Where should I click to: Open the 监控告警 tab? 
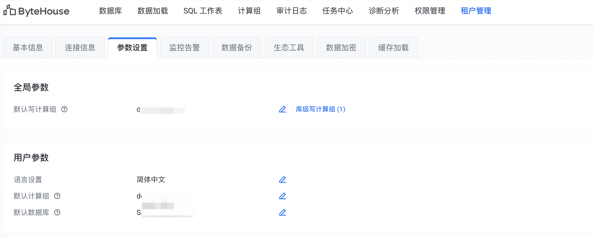tap(184, 48)
